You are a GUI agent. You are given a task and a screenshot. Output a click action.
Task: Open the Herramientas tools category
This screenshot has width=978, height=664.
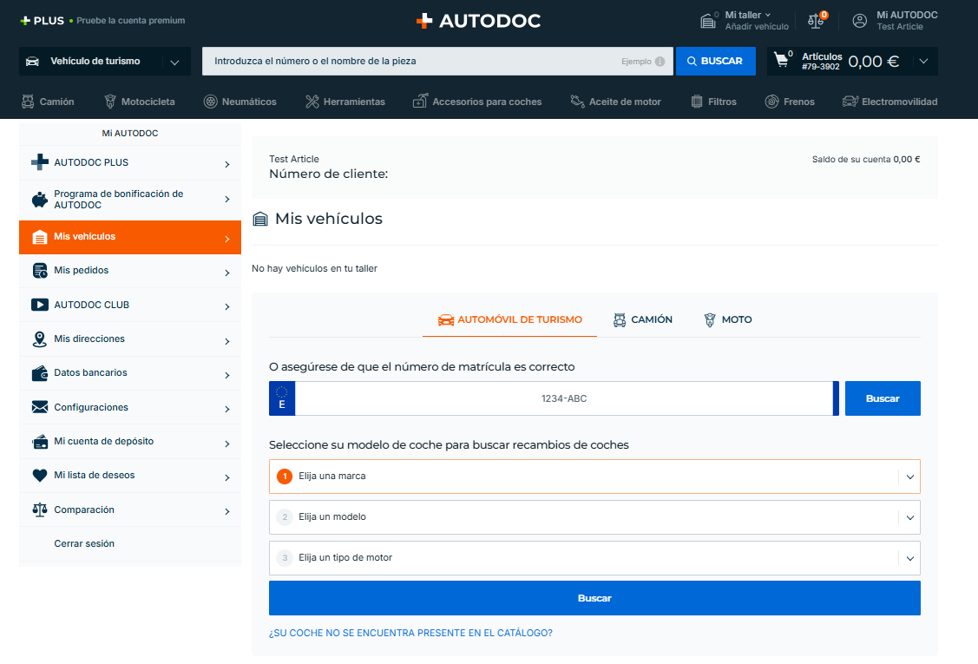point(345,102)
